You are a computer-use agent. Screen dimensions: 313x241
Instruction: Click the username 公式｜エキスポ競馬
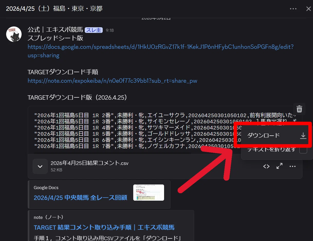(x=55, y=30)
